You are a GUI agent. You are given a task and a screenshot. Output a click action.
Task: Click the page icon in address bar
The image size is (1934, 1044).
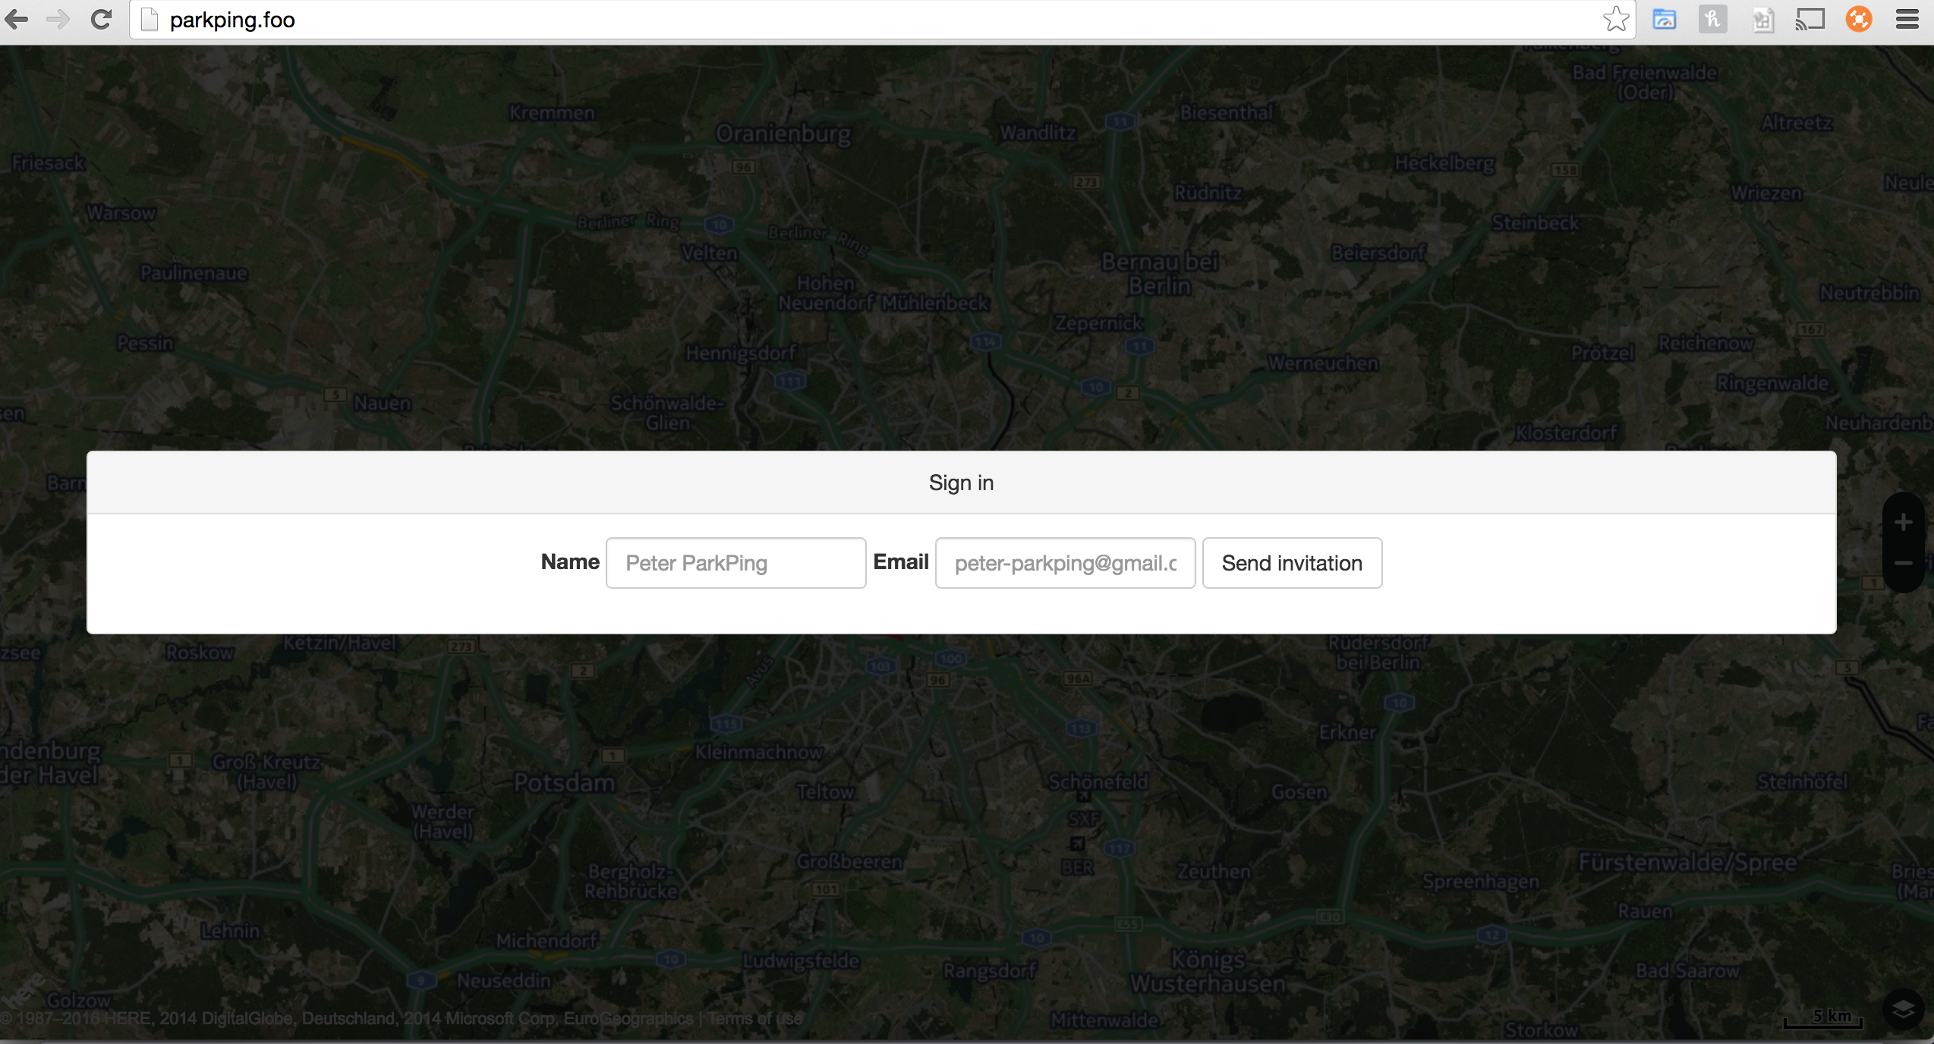click(x=150, y=19)
